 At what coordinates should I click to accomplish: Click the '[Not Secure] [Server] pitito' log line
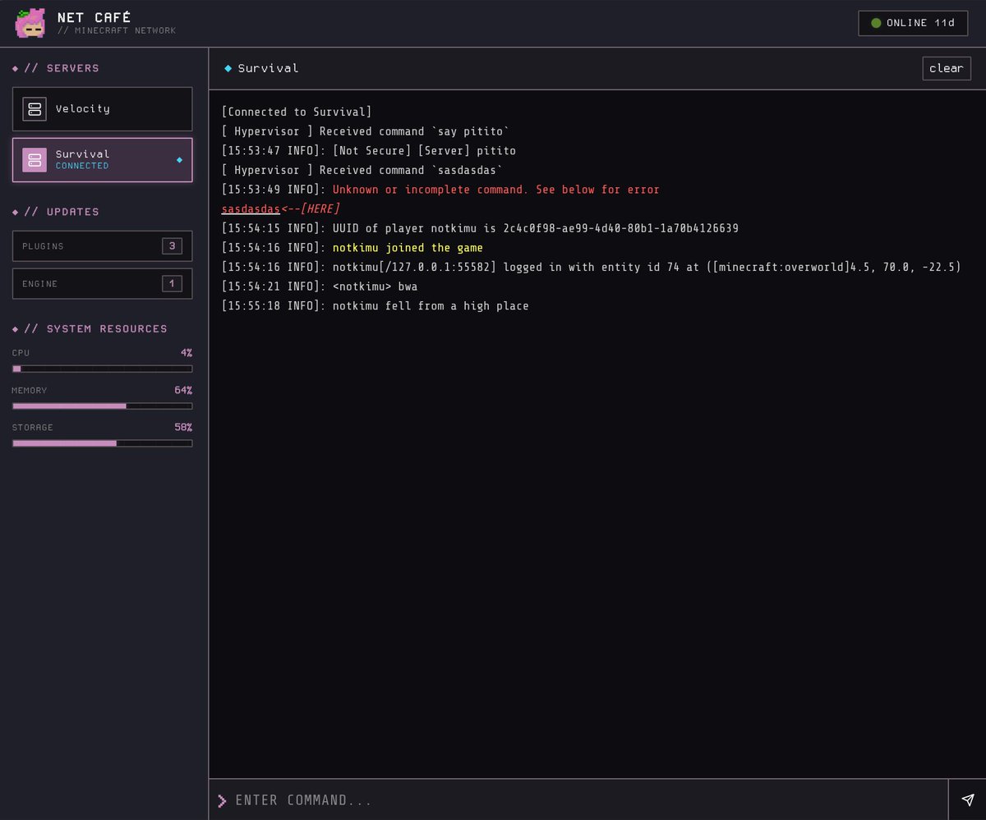click(369, 151)
